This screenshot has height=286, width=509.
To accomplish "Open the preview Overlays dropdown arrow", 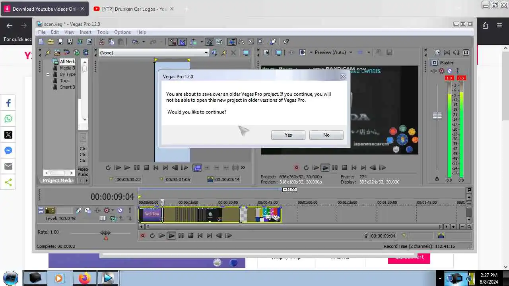I will [x=369, y=52].
